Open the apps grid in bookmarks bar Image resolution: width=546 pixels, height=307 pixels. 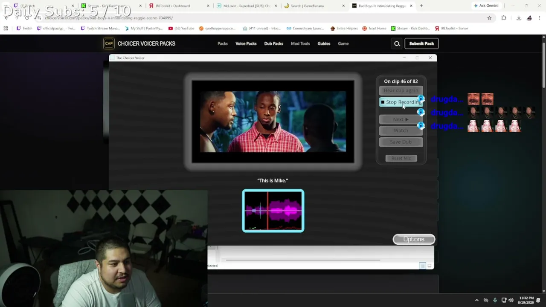click(6, 28)
